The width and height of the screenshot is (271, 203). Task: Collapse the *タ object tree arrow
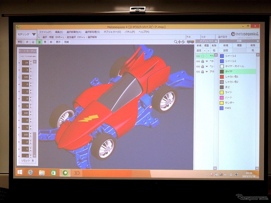pos(207,61)
